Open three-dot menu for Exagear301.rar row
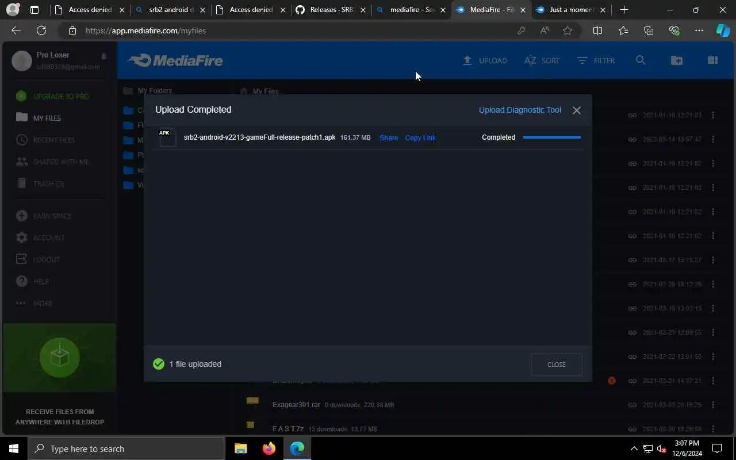 tap(713, 405)
